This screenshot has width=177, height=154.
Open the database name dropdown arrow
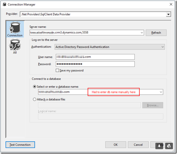coord(161,92)
